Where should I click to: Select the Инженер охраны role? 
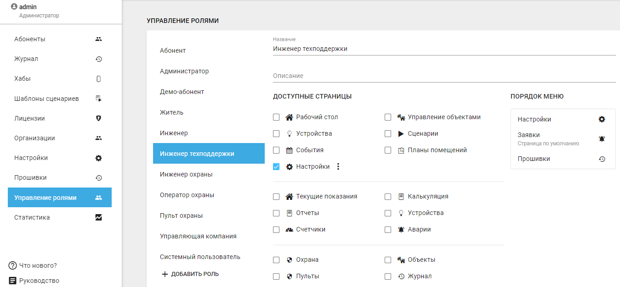pos(186,174)
